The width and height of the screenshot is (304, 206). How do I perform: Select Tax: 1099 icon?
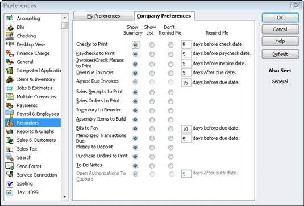[x=10, y=192]
